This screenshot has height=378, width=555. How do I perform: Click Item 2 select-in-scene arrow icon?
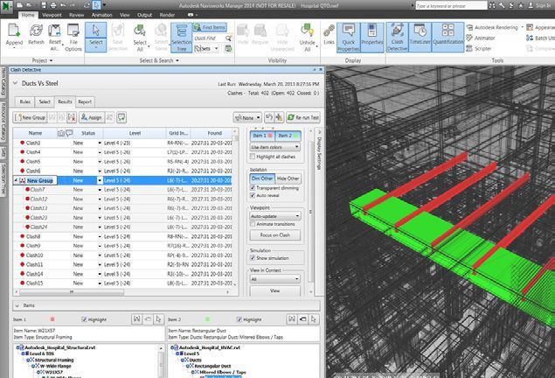pyautogui.click(x=314, y=319)
